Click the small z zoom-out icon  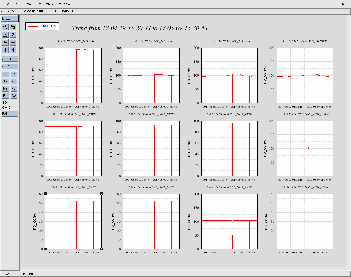[13, 35]
